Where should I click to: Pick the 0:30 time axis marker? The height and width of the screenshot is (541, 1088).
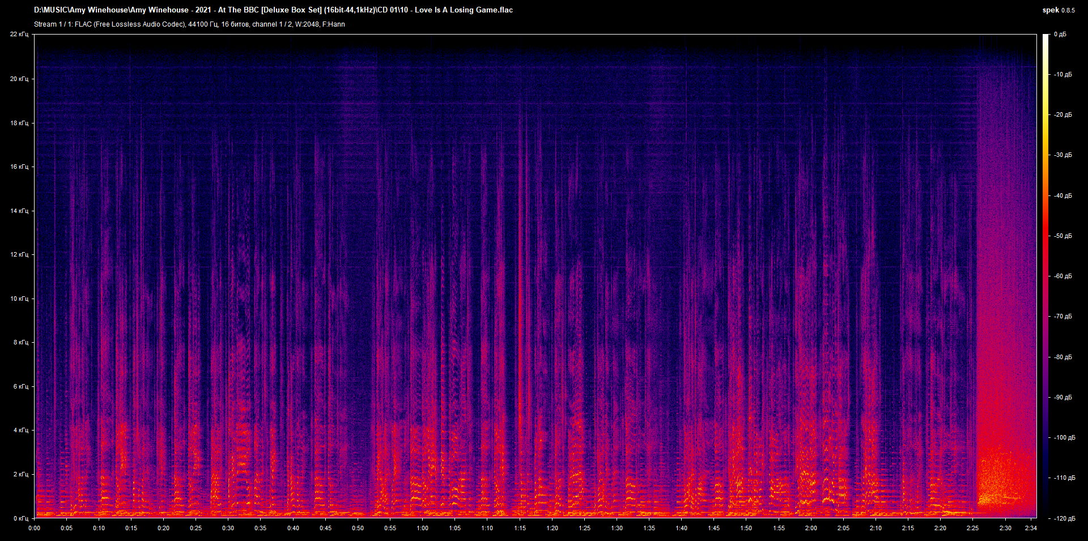[x=228, y=528]
